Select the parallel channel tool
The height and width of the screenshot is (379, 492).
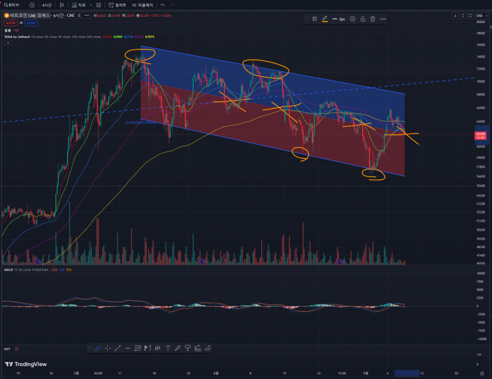tap(208, 348)
